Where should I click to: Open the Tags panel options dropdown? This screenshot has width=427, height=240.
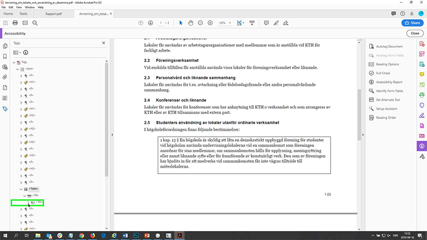(x=17, y=53)
